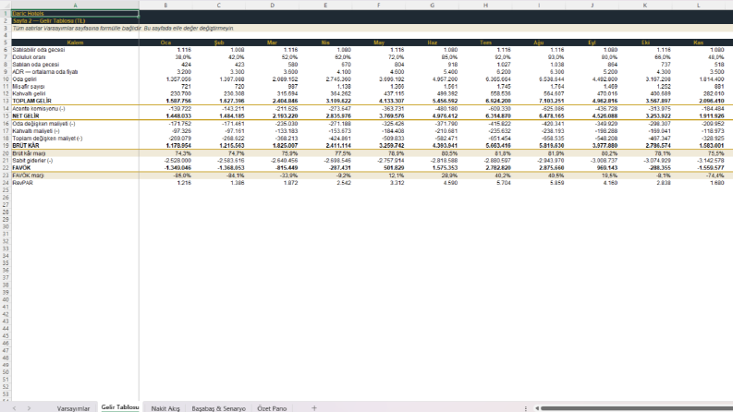Screen dimensions: 733x412
Task: Select 'Toplam değişken maliyet (-)' label cell
Action: tap(75, 139)
